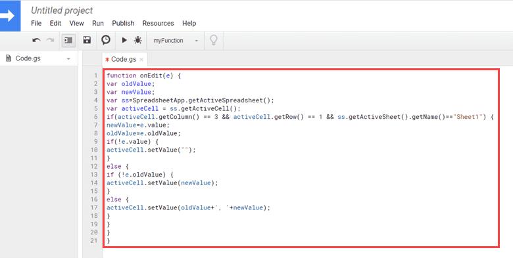Expand the Code.gs sidebar file dropdown arrow
Image resolution: width=513 pixels, height=258 pixels.
tap(68, 59)
